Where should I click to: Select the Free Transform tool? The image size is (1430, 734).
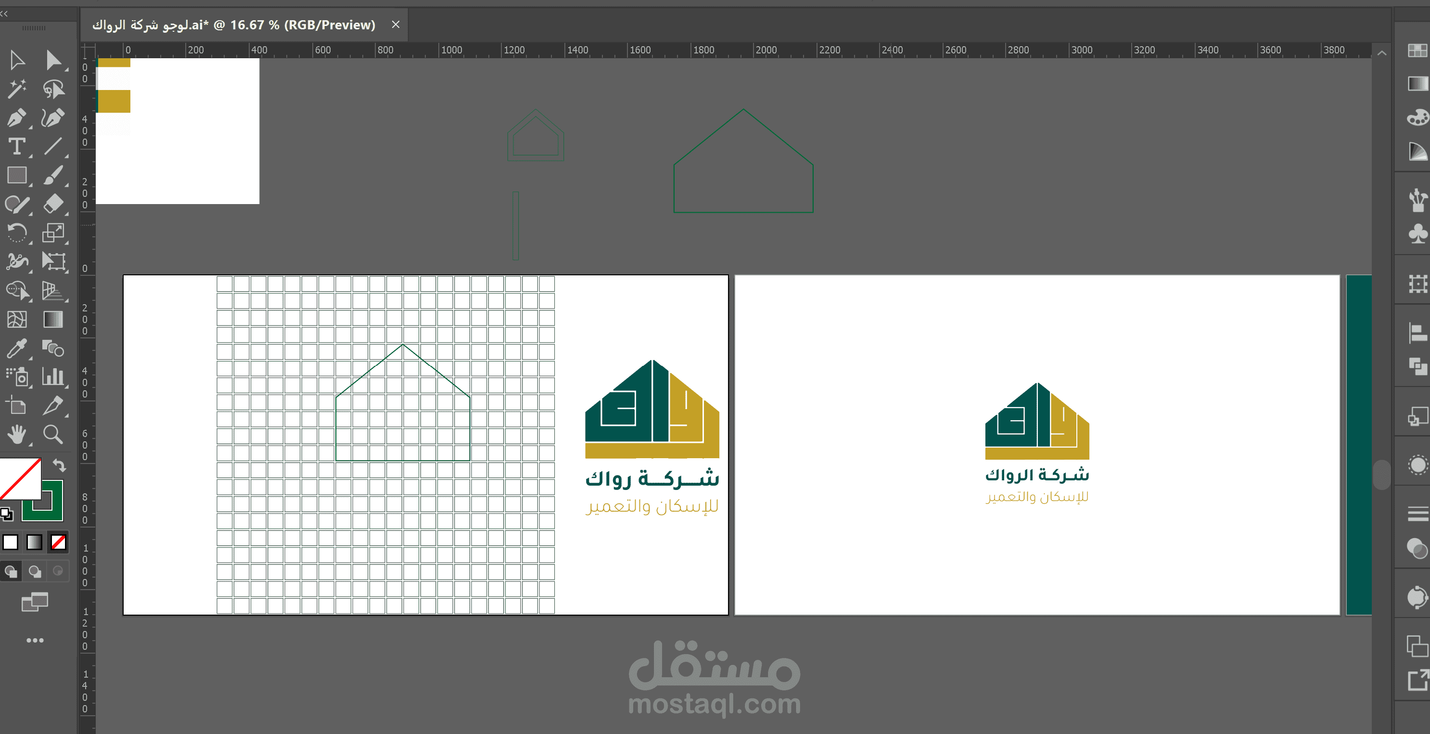tap(53, 261)
